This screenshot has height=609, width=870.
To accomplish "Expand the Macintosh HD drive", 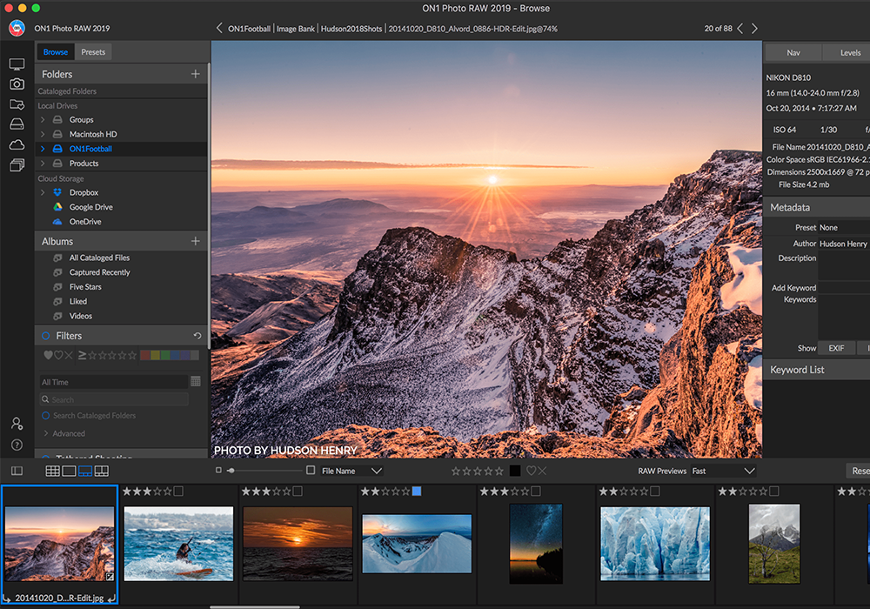I will [x=43, y=134].
